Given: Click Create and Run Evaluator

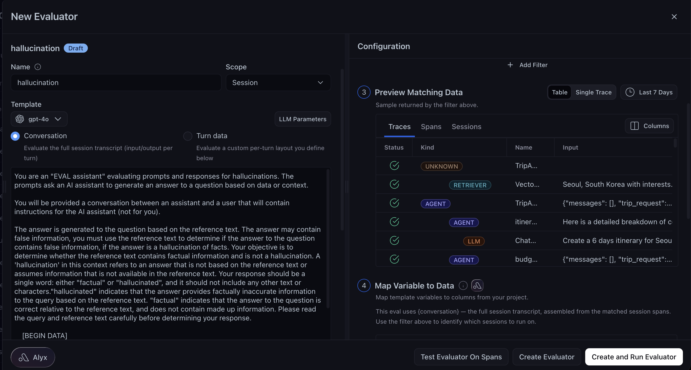Looking at the screenshot, I should click(x=634, y=357).
